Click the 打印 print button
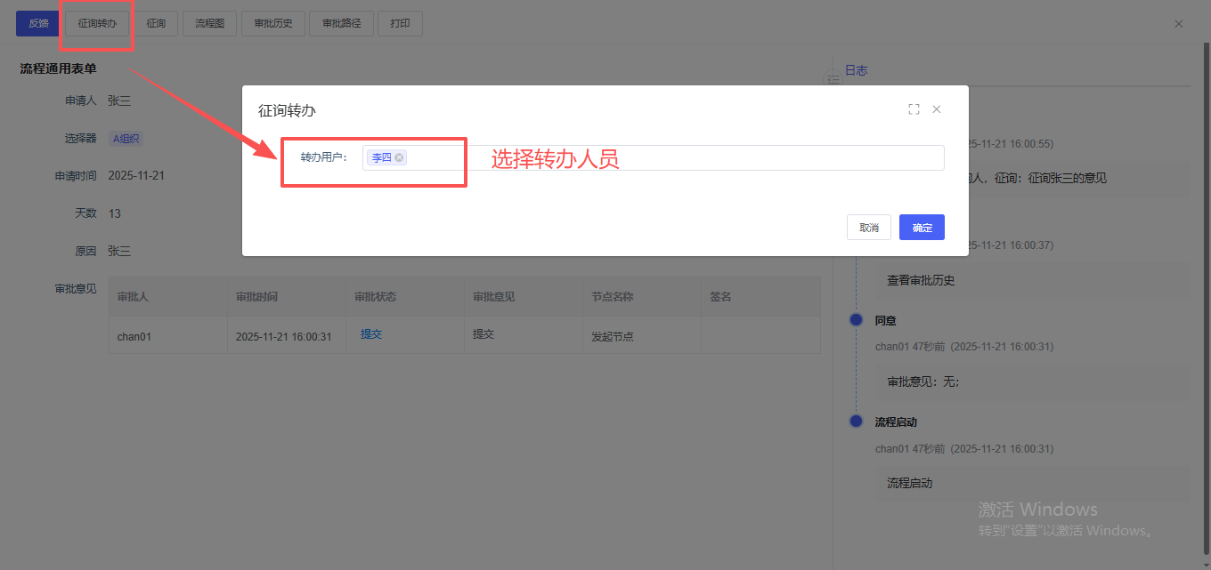Screen dimensions: 1211x570 (x=400, y=23)
